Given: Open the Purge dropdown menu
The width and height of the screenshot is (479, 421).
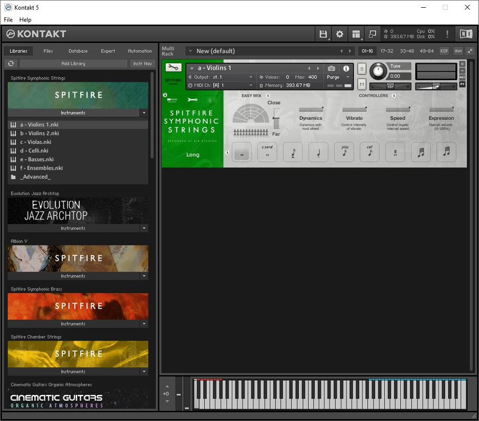Looking at the screenshot, I should pos(338,77).
